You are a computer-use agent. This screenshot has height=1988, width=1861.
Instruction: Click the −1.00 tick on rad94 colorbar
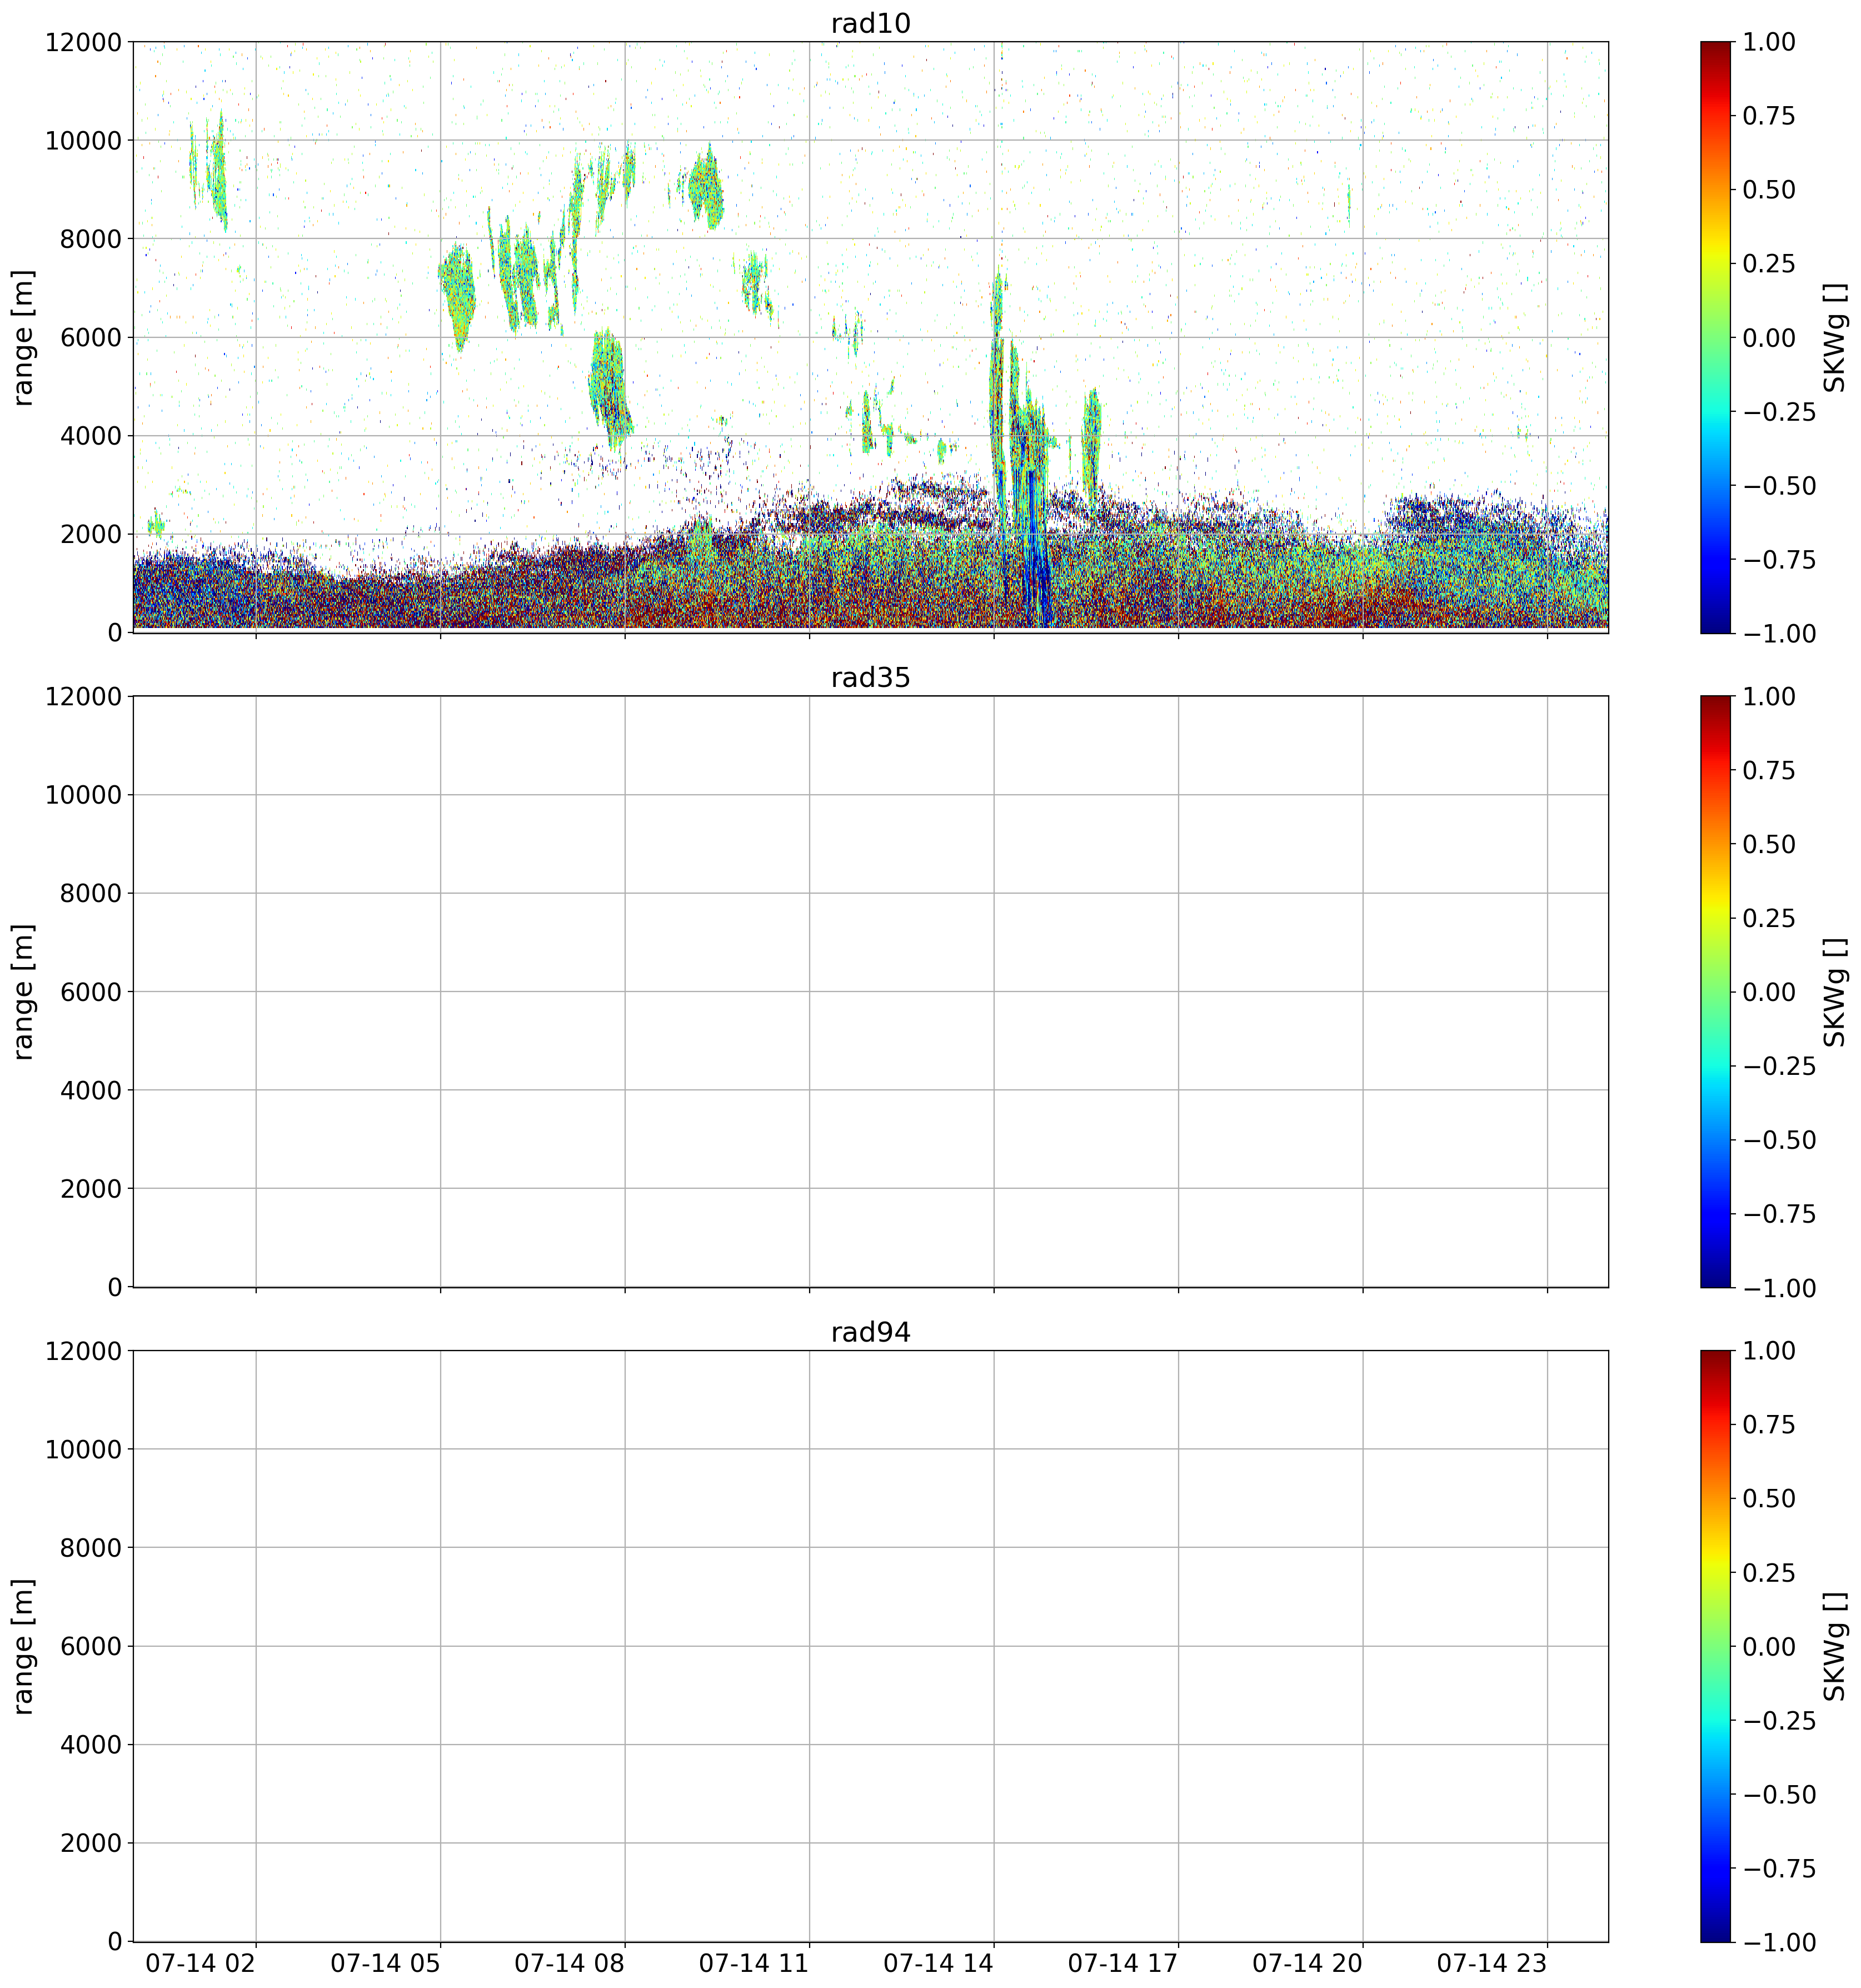pyautogui.click(x=1779, y=1943)
